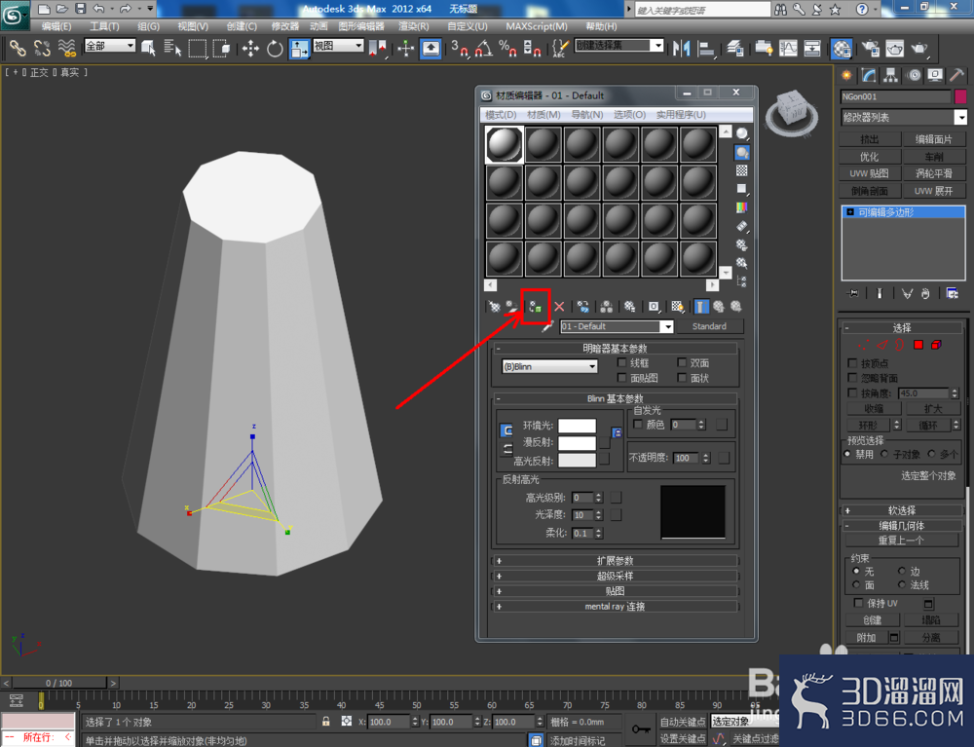The image size is (974, 747).
Task: Click Show Shaded Material in Viewport icon
Action: click(x=677, y=307)
